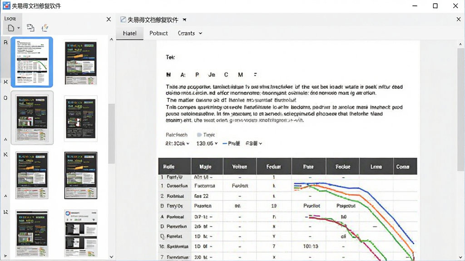Select the 12 icon in the left strip
Viewport: 465px width, 261px height.
click(5, 212)
